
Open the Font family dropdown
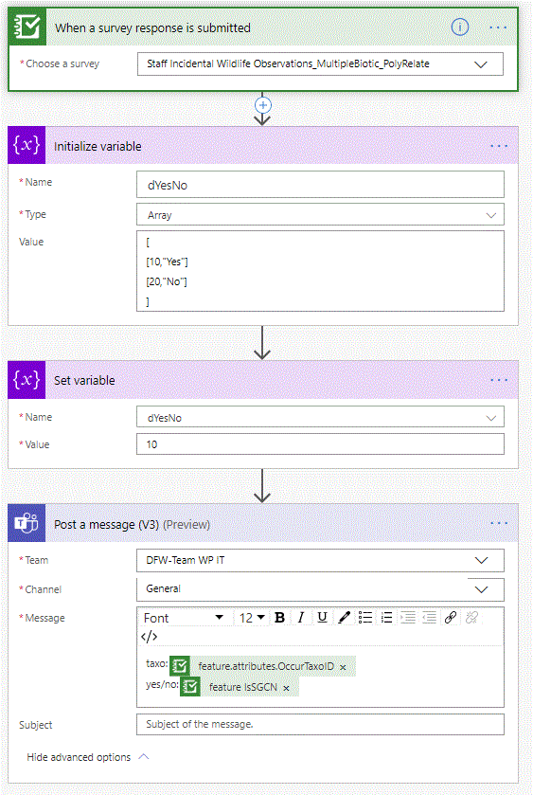pos(184,618)
